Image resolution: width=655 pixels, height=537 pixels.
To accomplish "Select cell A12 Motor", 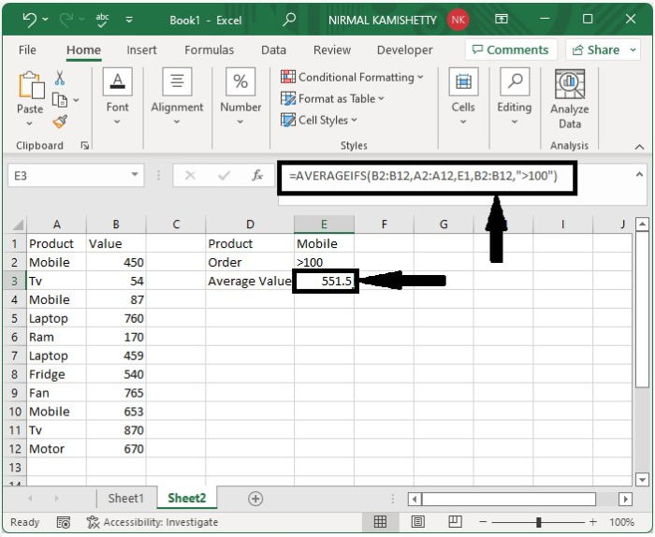I will (x=56, y=449).
